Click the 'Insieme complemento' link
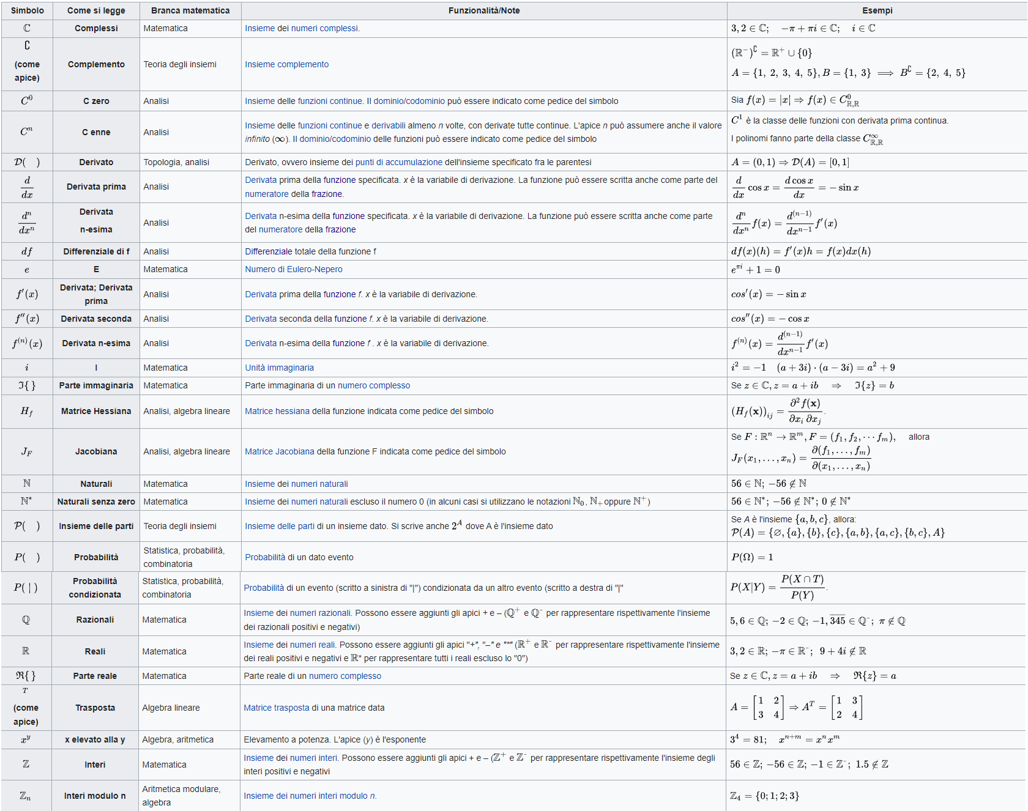This screenshot has width=1028, height=811. point(286,64)
